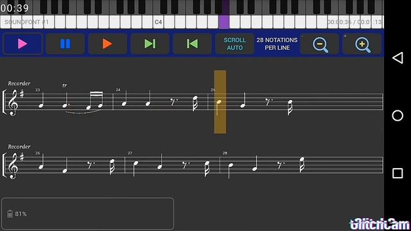Tap the beamed sixteenth notes in measure 23
This screenshot has height=231, width=411.
(95, 100)
